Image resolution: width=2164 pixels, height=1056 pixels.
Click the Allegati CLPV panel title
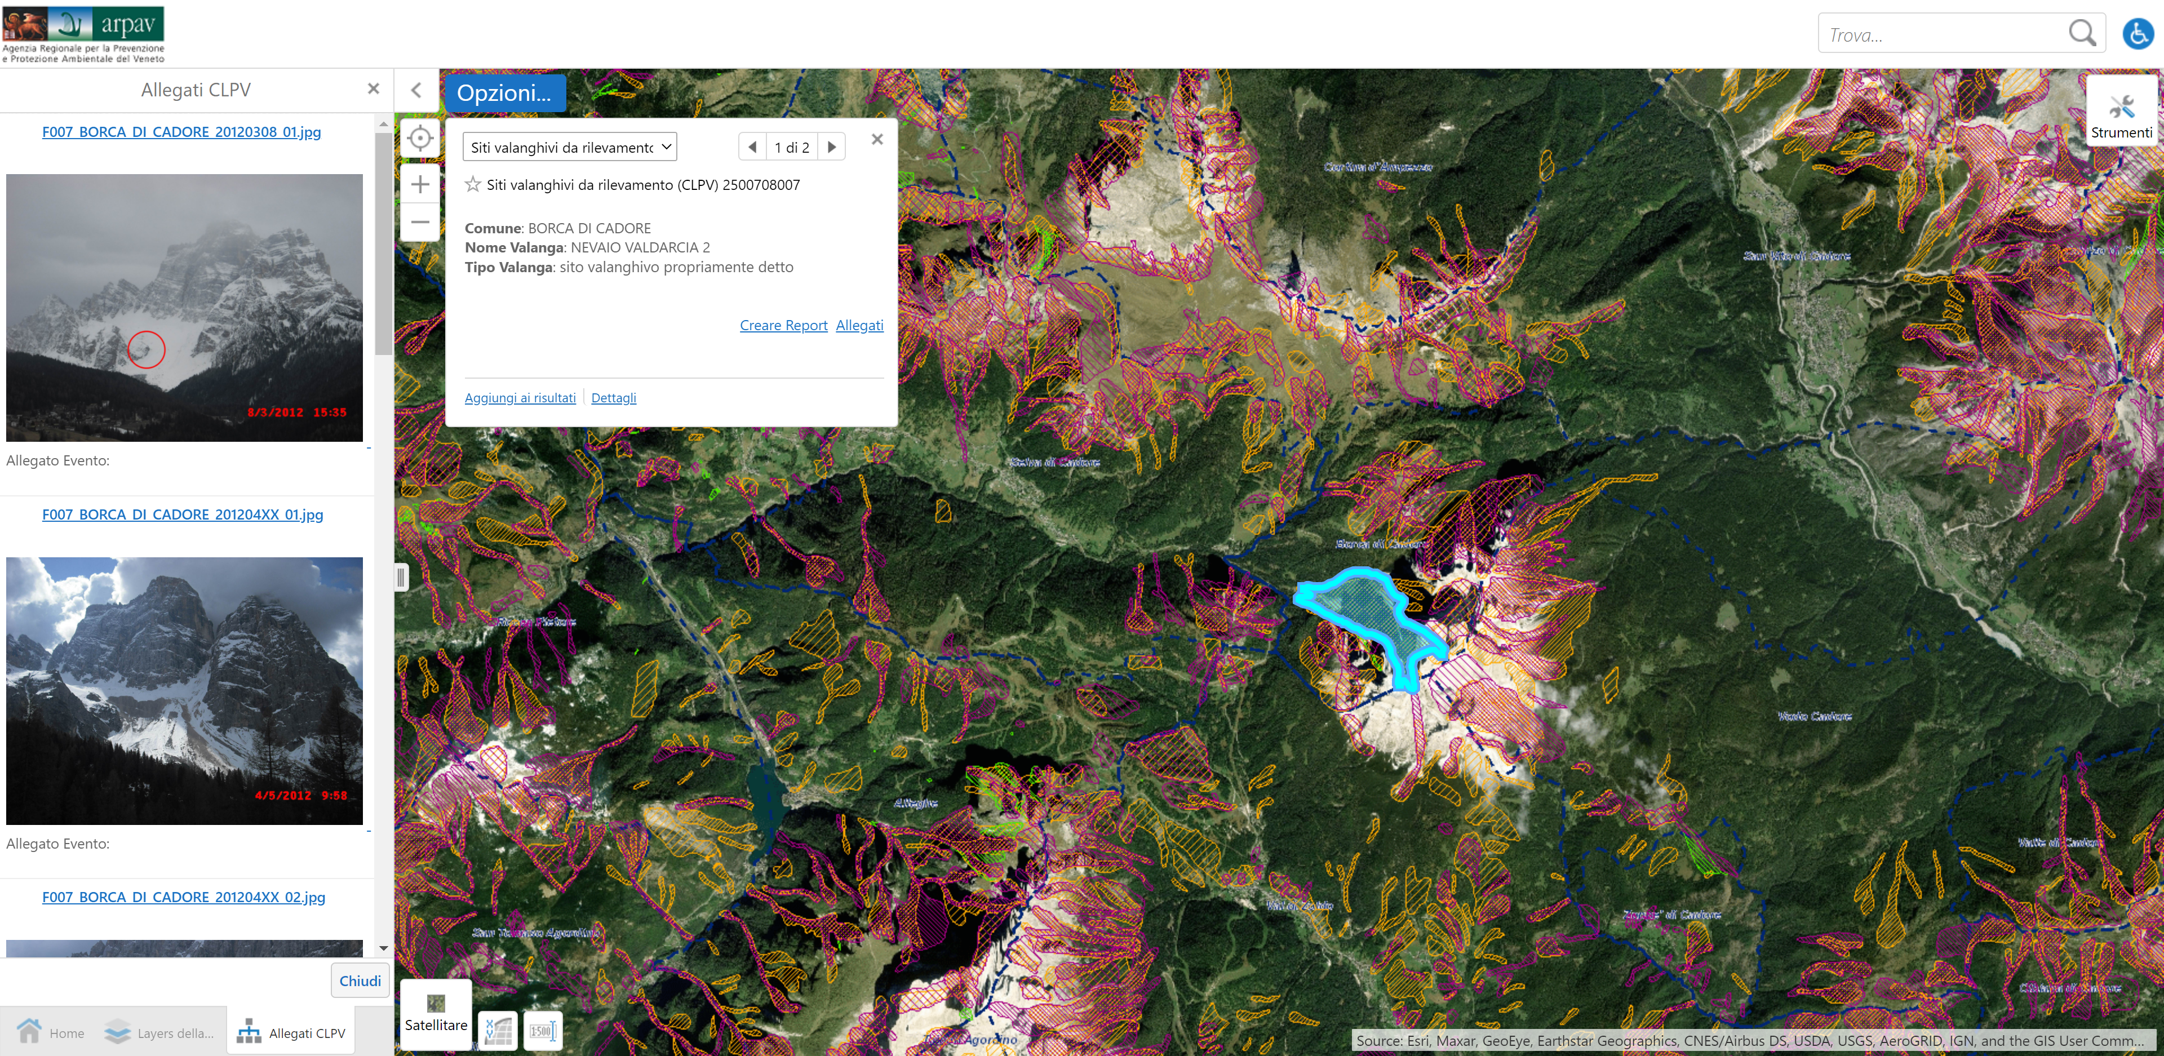[196, 90]
